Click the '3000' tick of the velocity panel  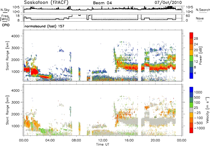coord(15,102)
